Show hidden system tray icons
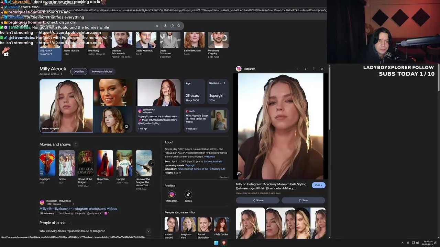440x247 pixels. pos(403,243)
